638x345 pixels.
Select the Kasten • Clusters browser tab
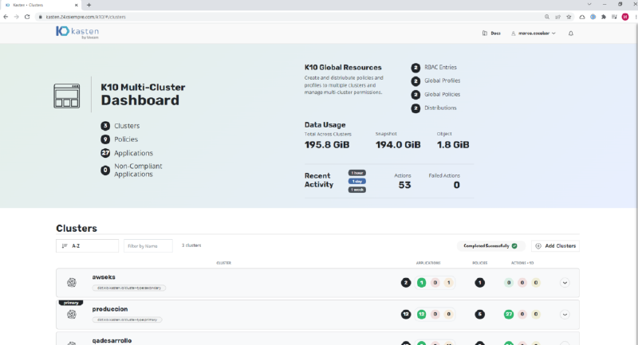41,5
